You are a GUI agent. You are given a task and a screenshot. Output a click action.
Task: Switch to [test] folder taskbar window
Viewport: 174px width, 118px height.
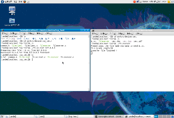tap(49, 116)
